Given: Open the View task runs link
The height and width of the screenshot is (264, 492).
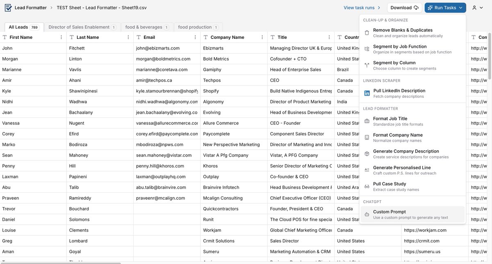Looking at the screenshot, I should coord(362,8).
